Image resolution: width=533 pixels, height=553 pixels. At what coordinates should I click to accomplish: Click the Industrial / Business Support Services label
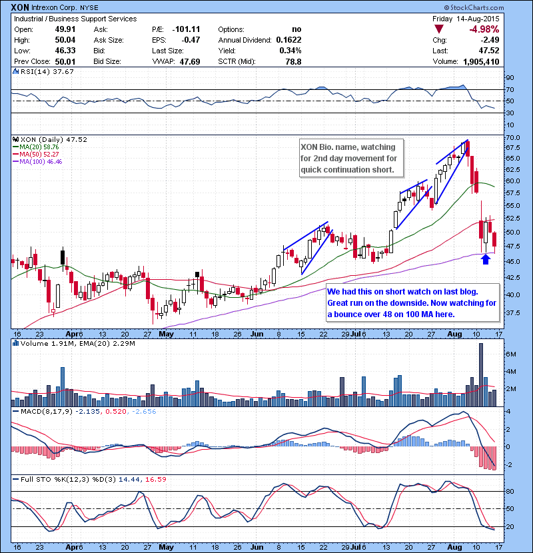[75, 19]
